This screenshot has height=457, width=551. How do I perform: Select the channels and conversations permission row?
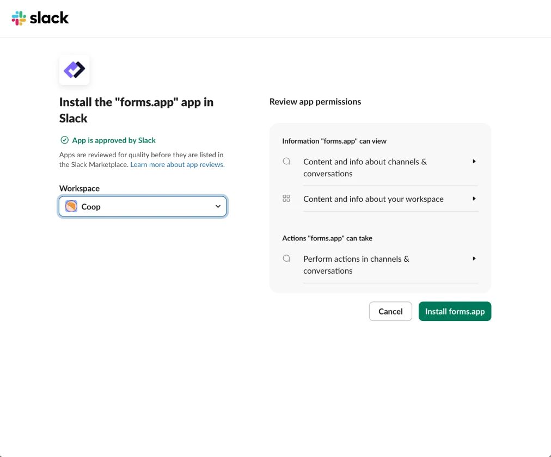(365, 167)
